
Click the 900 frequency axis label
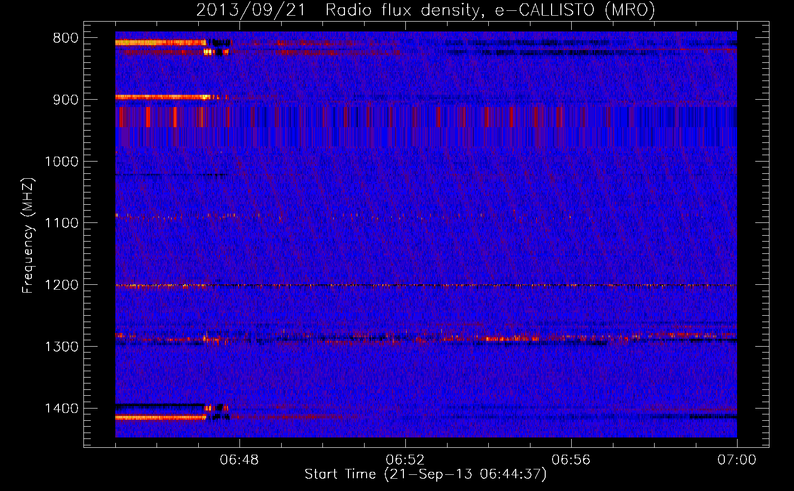click(x=65, y=100)
